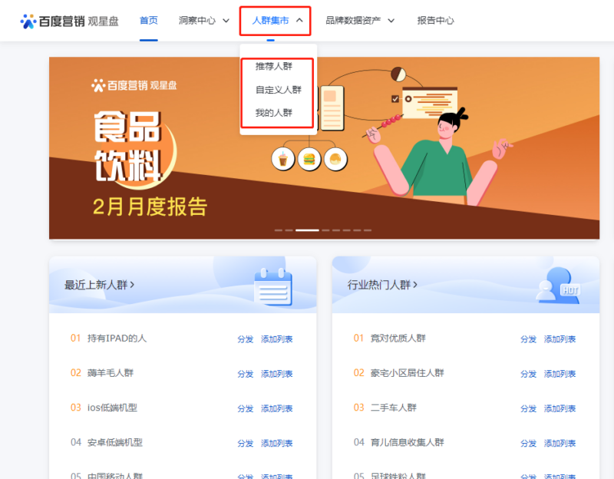
Task: Open the 最近上新人群 section header link
Action: (x=100, y=285)
